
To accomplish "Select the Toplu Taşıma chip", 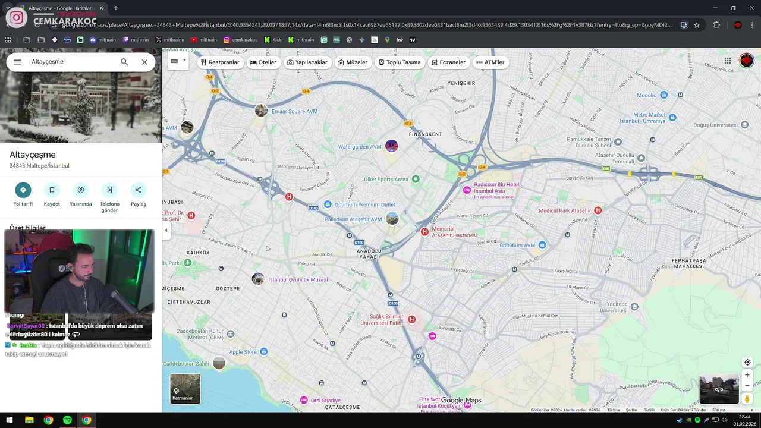I will (400, 62).
